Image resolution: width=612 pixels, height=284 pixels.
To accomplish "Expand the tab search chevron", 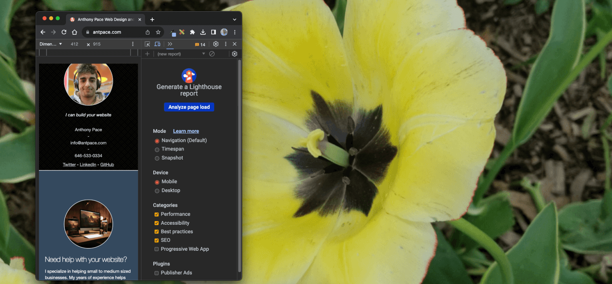I will (x=235, y=20).
